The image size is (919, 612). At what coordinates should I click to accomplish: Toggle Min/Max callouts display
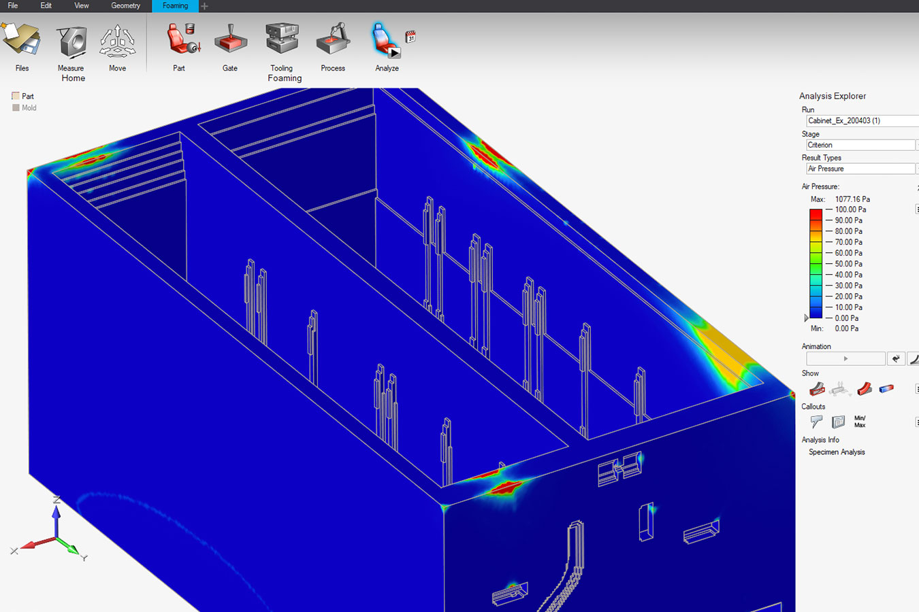tap(860, 422)
